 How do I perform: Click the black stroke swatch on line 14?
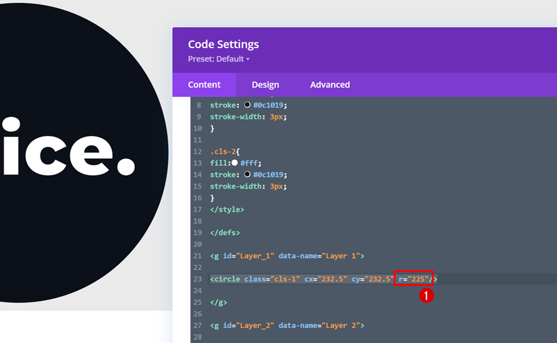point(247,175)
